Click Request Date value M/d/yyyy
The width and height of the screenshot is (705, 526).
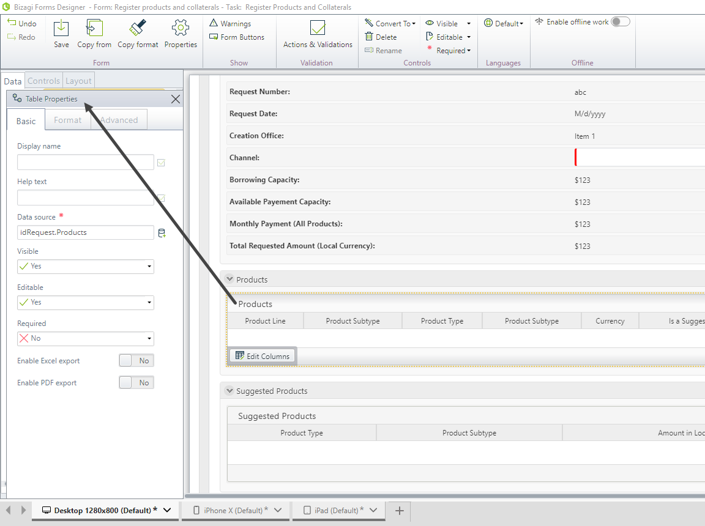[590, 114]
